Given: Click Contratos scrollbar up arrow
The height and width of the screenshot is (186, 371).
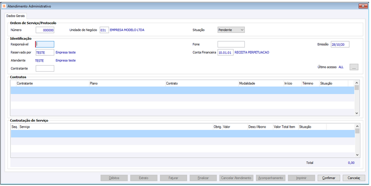Looking at the screenshot, I should pos(357,83).
